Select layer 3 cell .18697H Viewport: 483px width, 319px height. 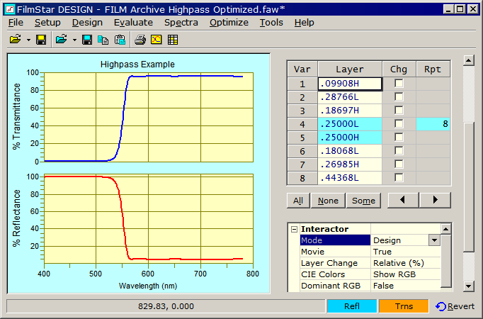pyautogui.click(x=350, y=111)
